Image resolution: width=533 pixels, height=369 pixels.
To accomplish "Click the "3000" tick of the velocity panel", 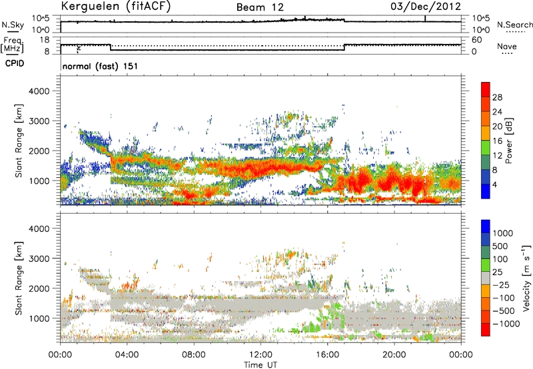I will point(39,258).
